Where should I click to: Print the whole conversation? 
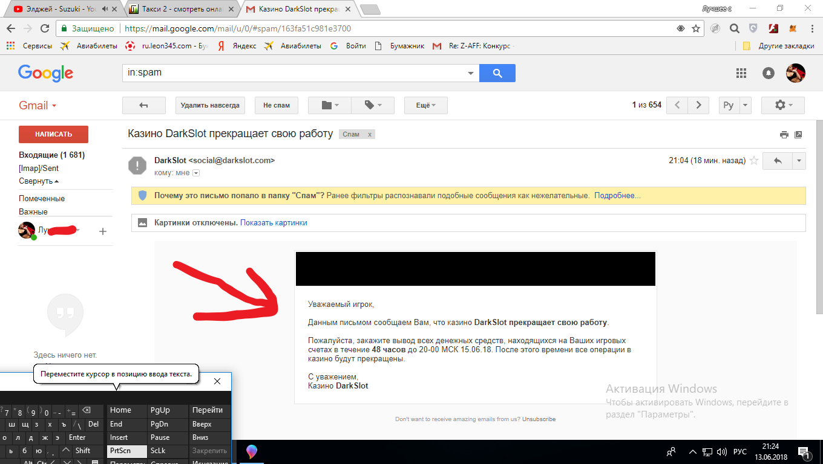click(x=784, y=134)
